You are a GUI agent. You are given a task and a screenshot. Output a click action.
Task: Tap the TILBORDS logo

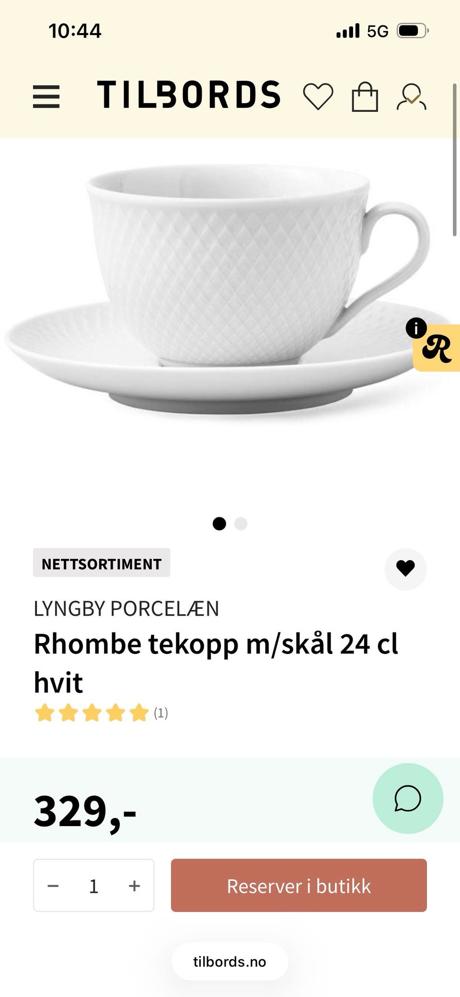(189, 95)
